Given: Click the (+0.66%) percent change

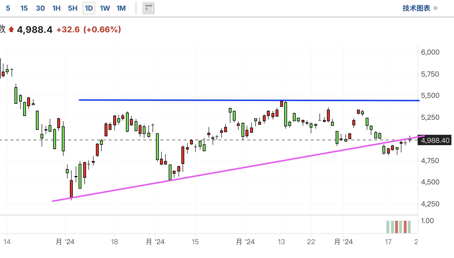Looking at the screenshot, I should [102, 29].
